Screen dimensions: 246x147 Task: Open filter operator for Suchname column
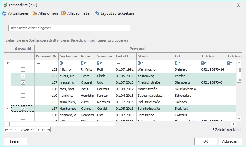(62, 63)
